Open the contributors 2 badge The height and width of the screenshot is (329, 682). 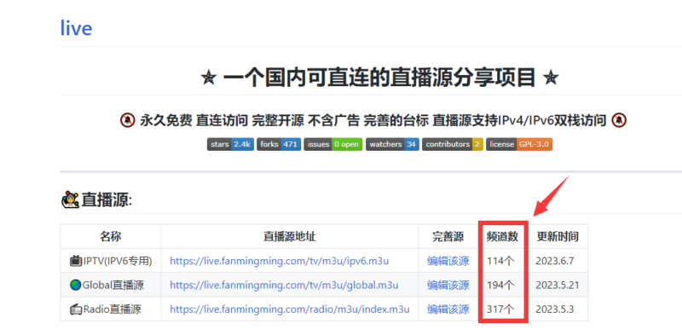tap(453, 144)
